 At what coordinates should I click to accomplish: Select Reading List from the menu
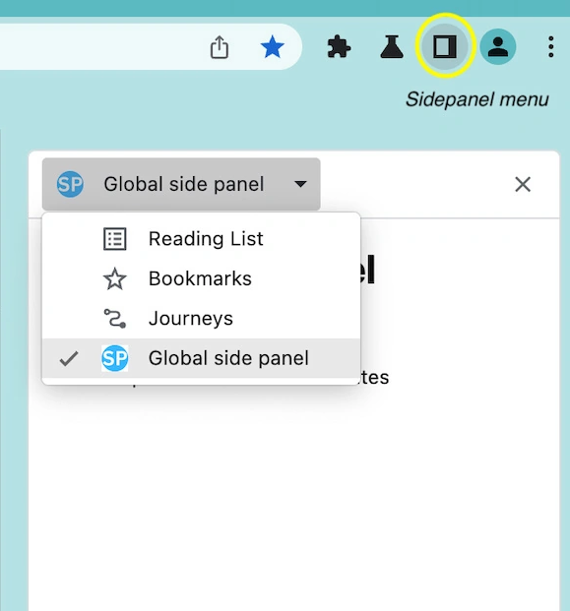(x=201, y=238)
